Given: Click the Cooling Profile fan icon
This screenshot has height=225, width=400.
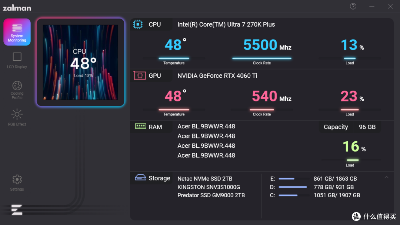Looking at the screenshot, I should coord(17,85).
